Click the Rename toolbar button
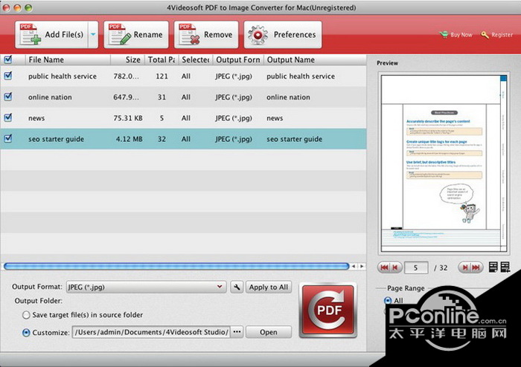The image size is (521, 367). point(136,34)
